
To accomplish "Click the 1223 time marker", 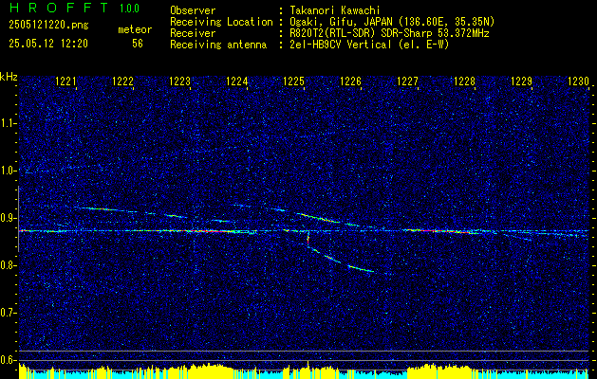I will click(x=179, y=81).
